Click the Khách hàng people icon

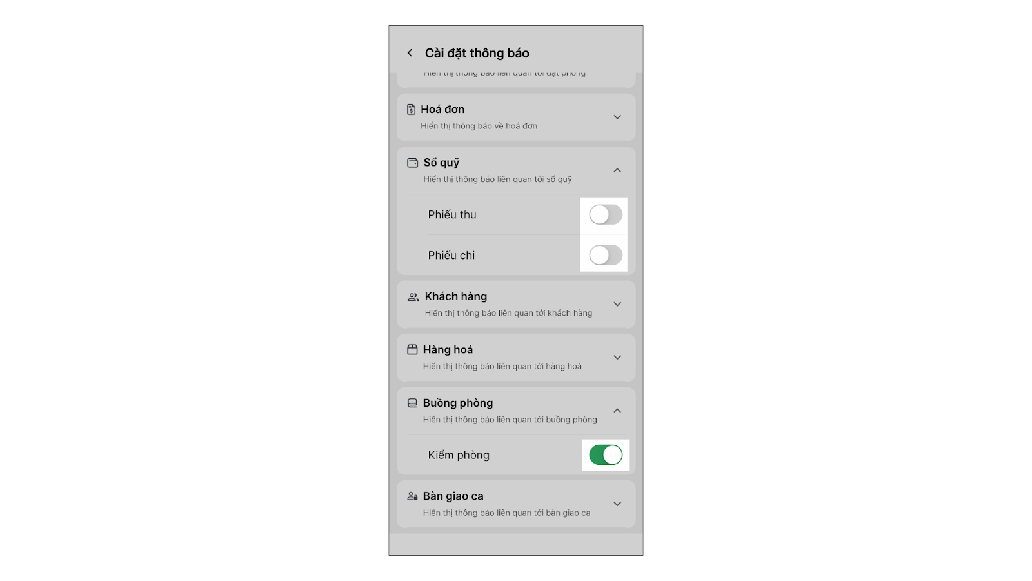[413, 297]
